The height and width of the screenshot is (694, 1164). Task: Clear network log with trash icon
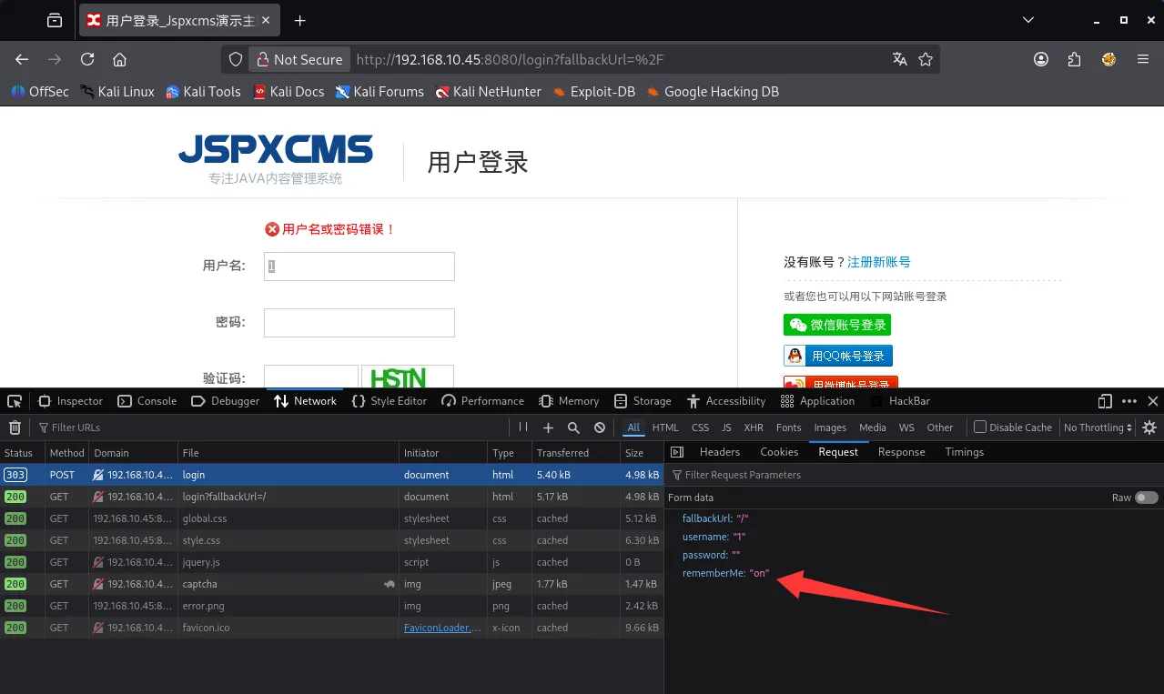point(15,427)
